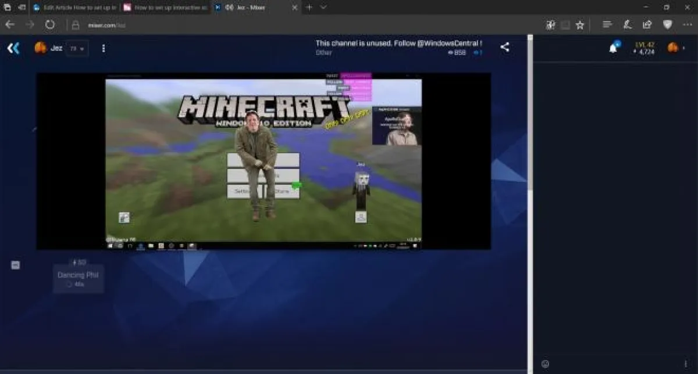The image size is (698, 374).
Task: Open the shield extension icon
Action: (x=668, y=25)
